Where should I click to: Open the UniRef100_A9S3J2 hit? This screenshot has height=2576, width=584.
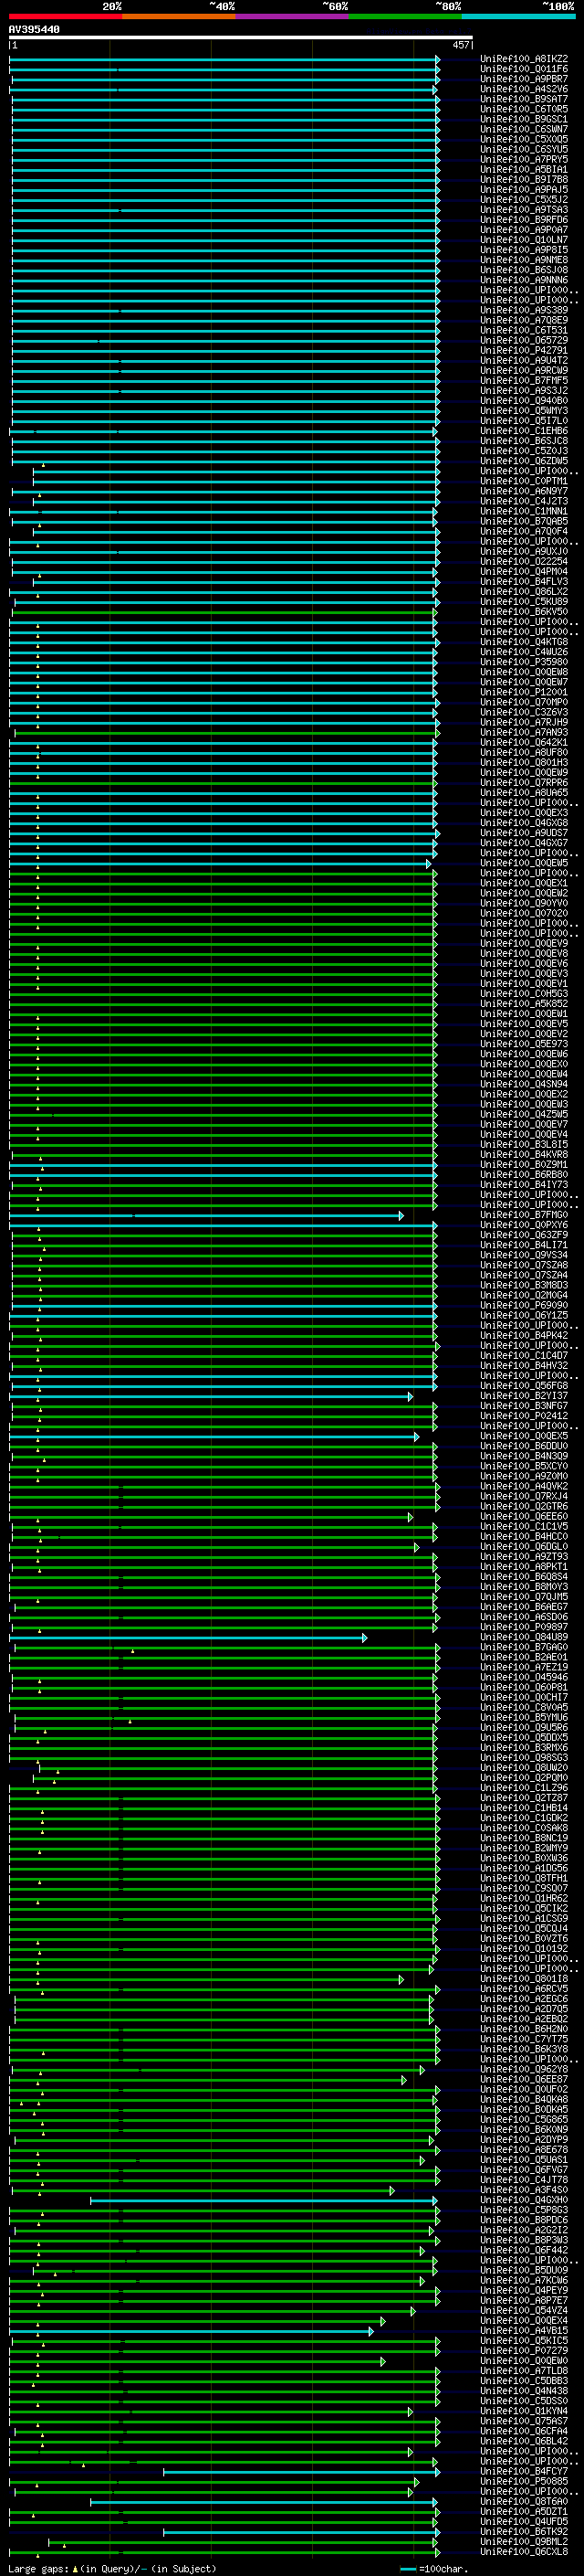pos(524,390)
